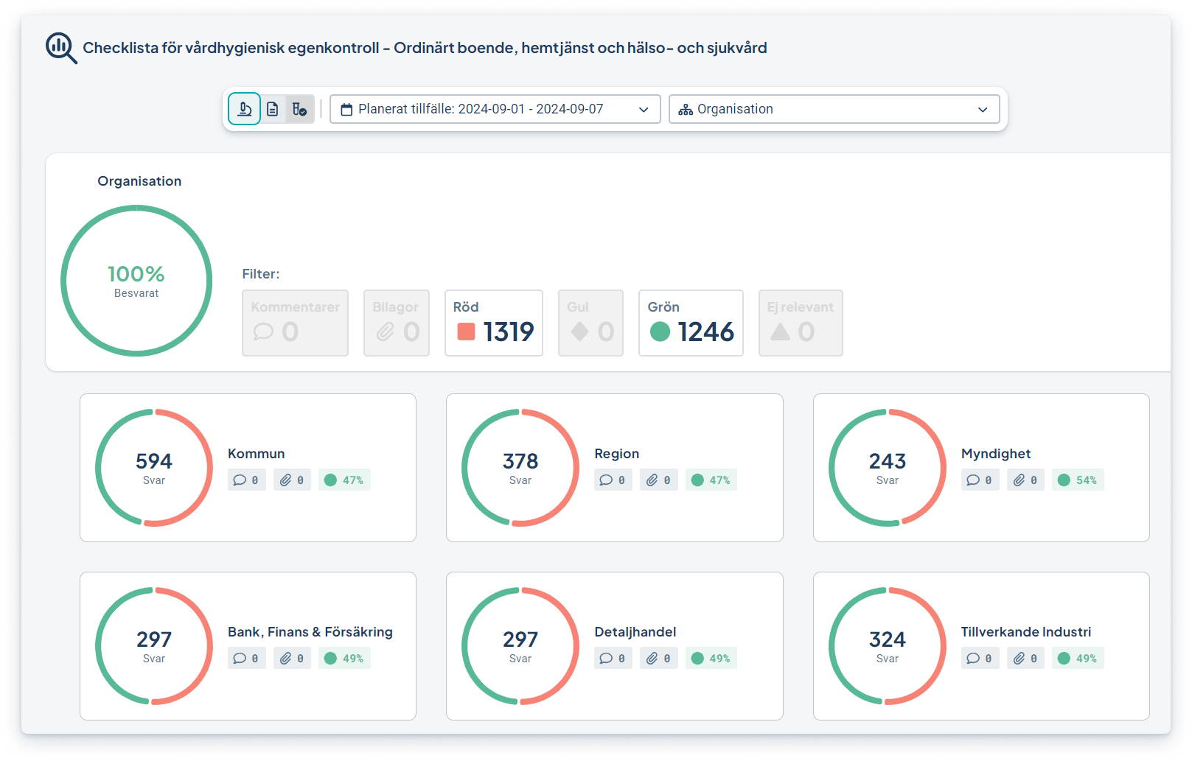Toggle the Ej relevant filter
This screenshot has width=1192, height=761.
click(x=801, y=323)
